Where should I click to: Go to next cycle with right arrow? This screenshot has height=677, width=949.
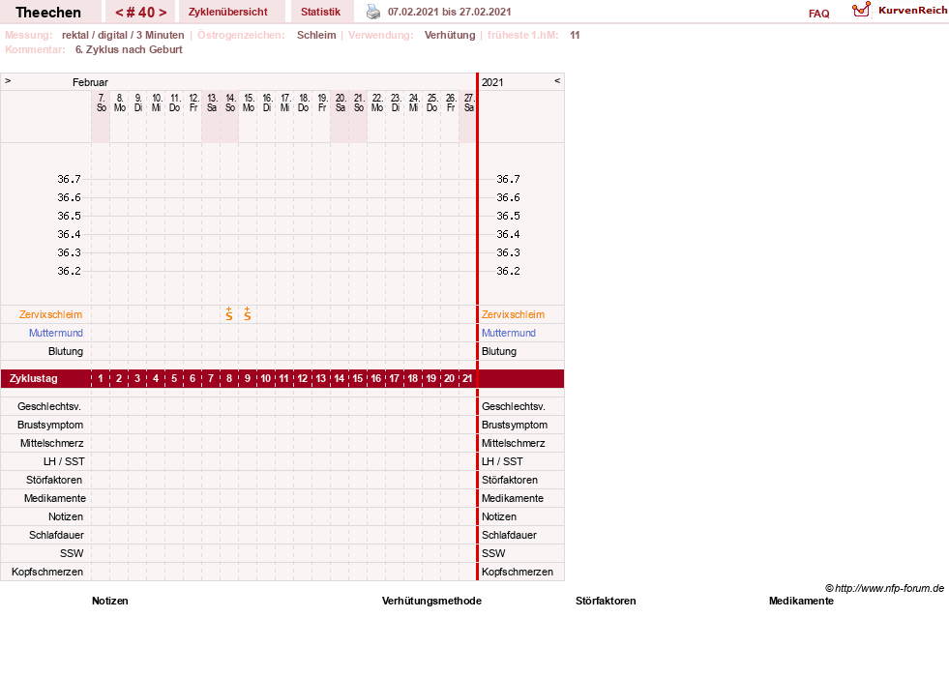click(x=163, y=13)
